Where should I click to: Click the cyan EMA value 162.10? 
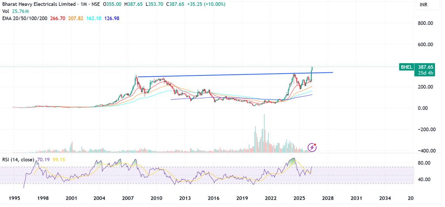(94, 18)
